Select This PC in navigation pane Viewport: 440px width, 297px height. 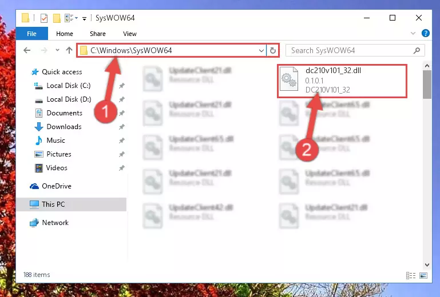pyautogui.click(x=72, y=204)
